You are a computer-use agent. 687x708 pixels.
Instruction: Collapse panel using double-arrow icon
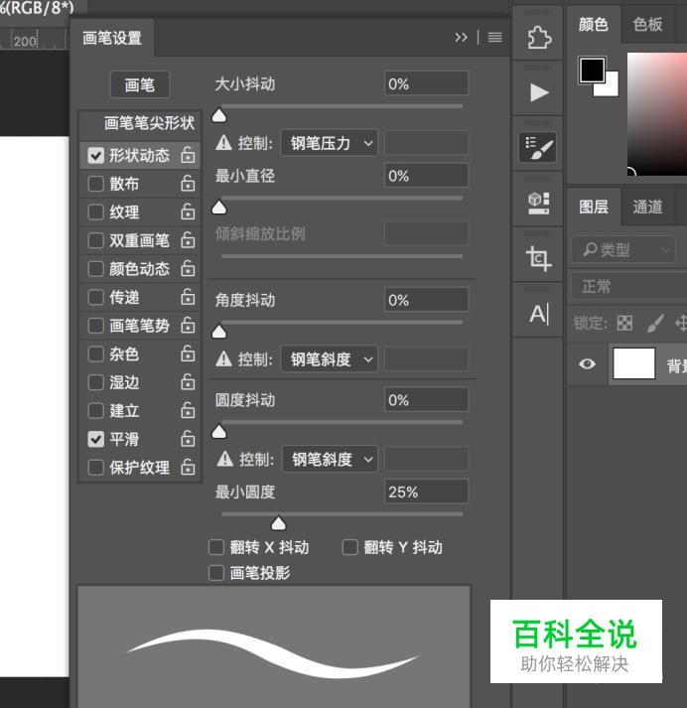click(461, 37)
